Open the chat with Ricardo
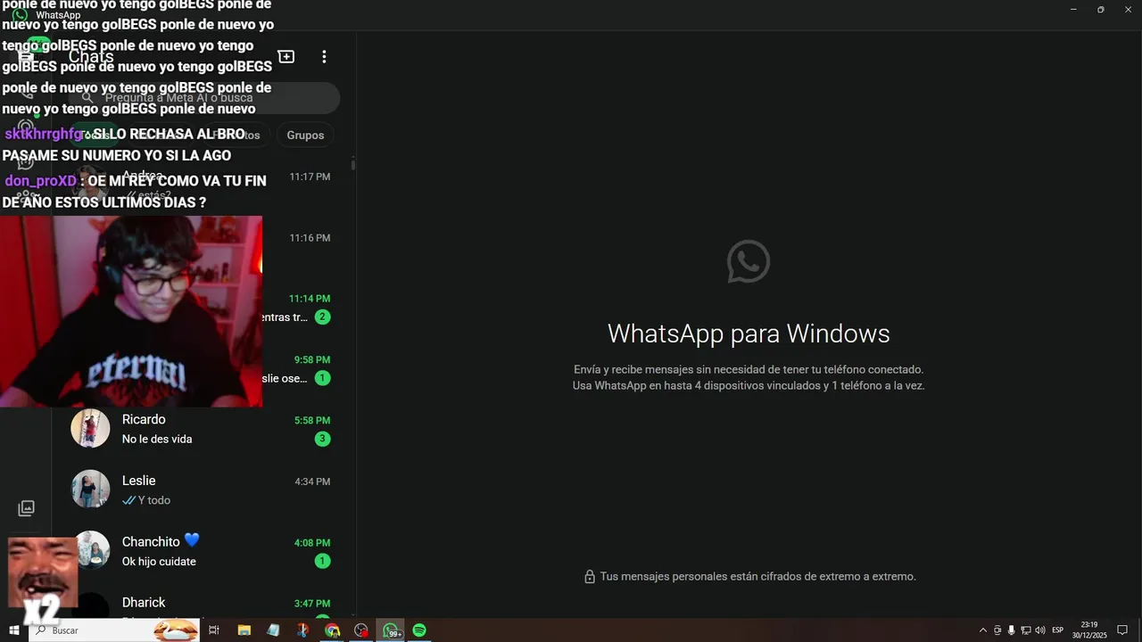This screenshot has width=1142, height=642. [x=203, y=429]
